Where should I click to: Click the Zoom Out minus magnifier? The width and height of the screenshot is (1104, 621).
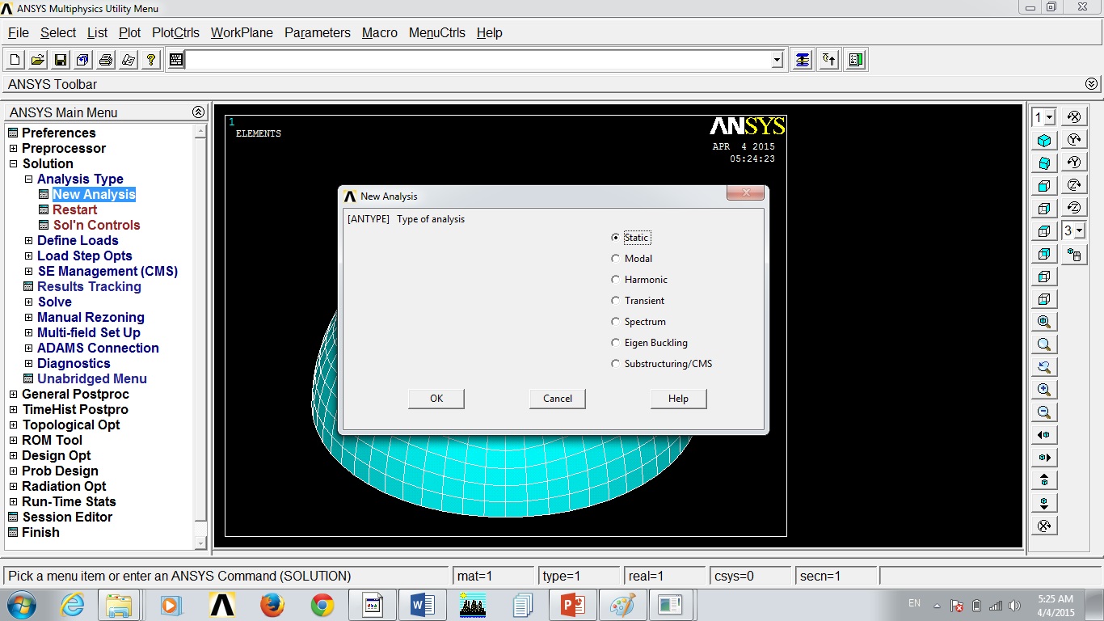point(1044,412)
